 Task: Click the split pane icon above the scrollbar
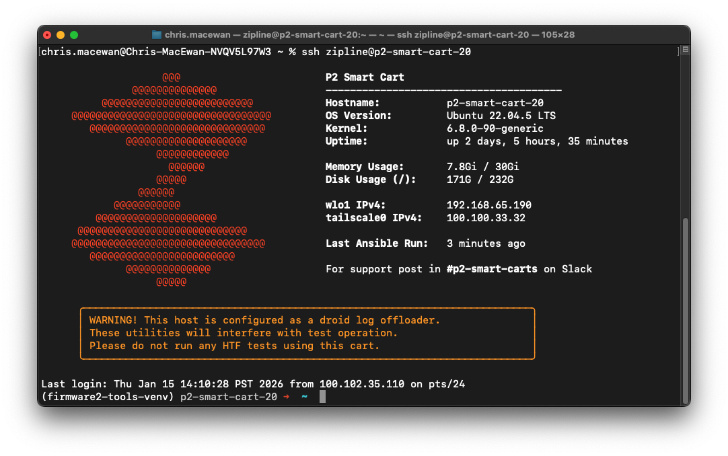(x=686, y=49)
